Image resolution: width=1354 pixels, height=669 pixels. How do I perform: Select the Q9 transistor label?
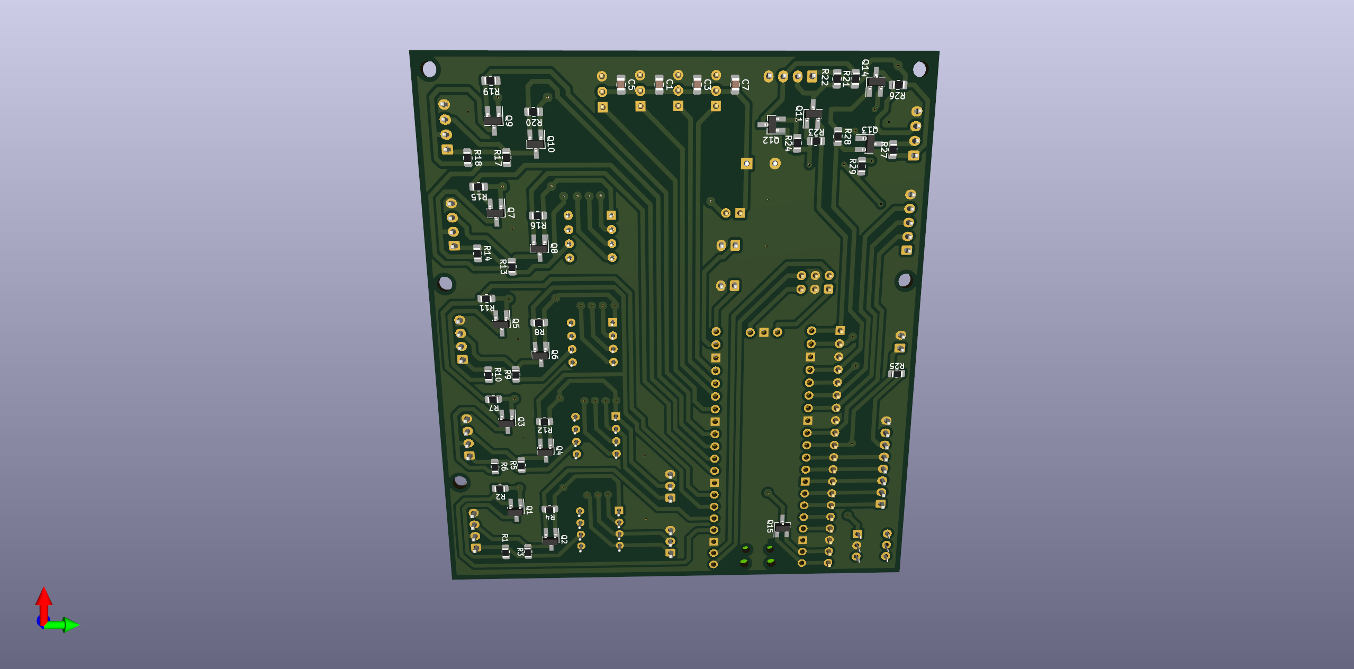point(509,121)
